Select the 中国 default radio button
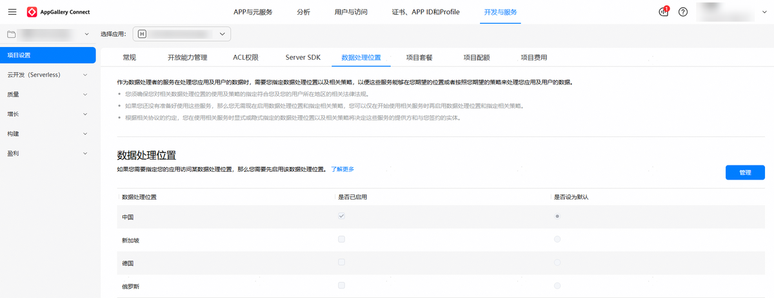The image size is (774, 298). point(557,216)
